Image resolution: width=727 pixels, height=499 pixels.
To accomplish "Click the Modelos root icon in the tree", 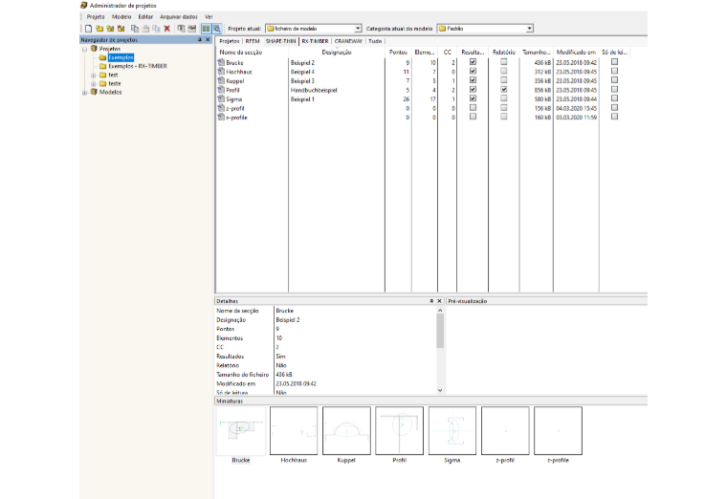I will (94, 92).
